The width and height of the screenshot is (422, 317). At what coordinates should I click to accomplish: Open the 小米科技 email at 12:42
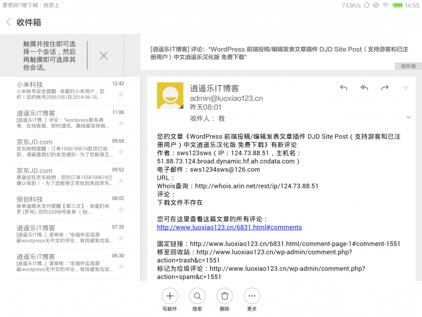coord(70,91)
